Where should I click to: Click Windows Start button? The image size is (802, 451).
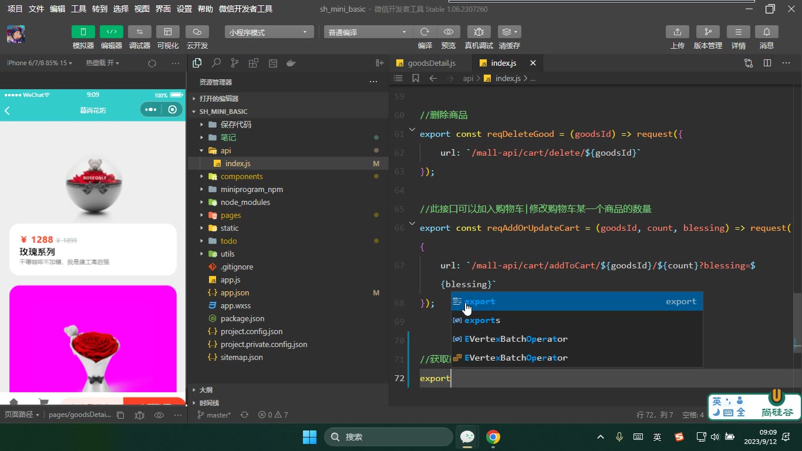(x=309, y=437)
